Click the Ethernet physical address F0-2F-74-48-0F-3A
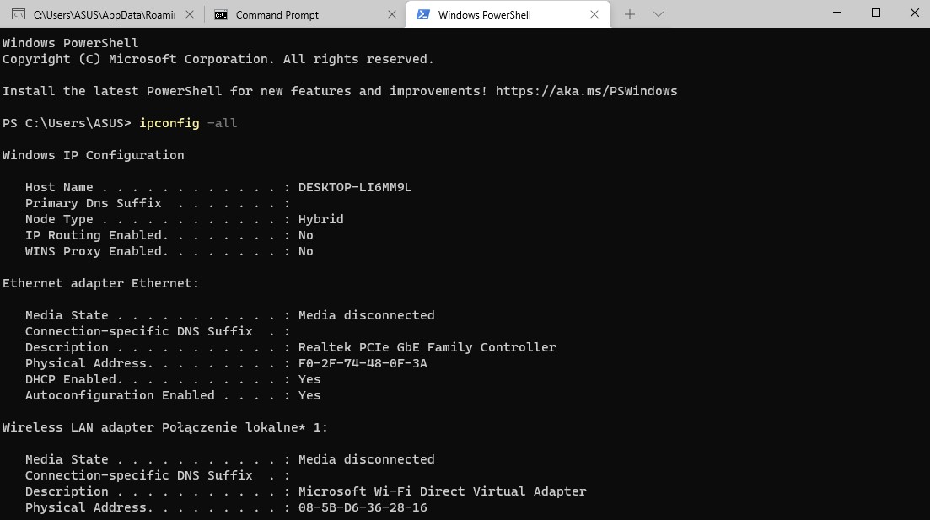Screen dimensions: 930x520 (363, 363)
